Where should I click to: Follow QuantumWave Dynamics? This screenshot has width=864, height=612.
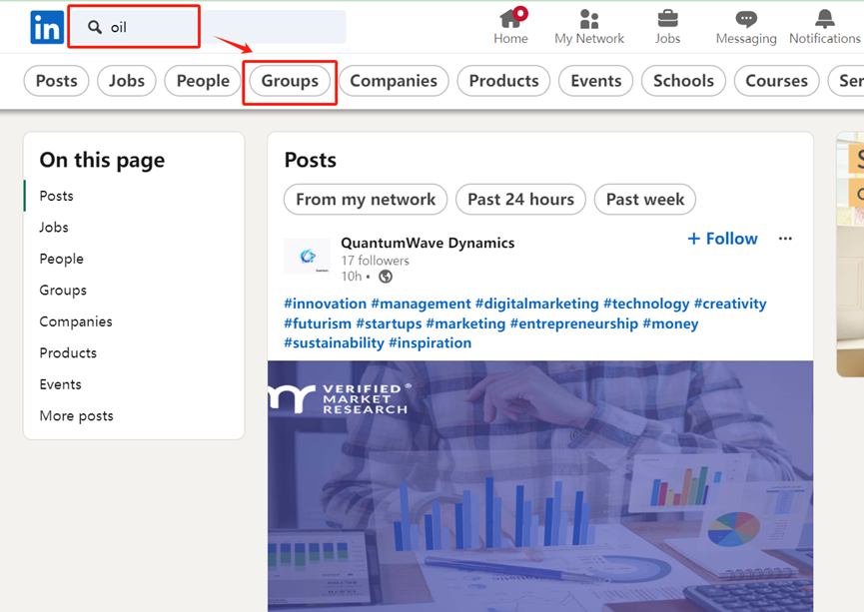click(x=722, y=239)
